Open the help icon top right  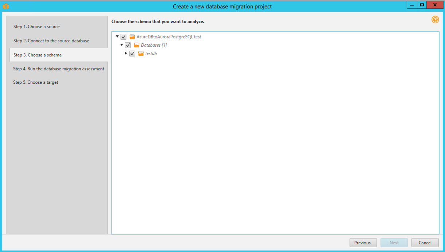click(436, 20)
